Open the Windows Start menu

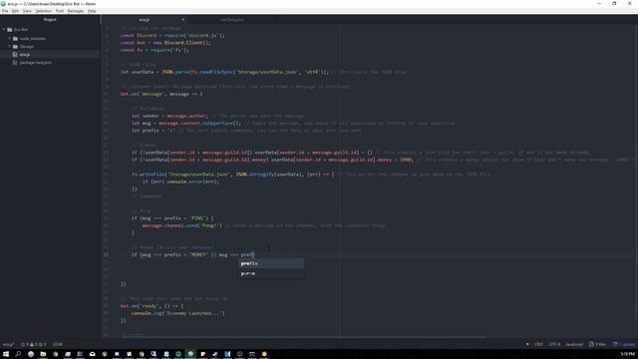6,354
